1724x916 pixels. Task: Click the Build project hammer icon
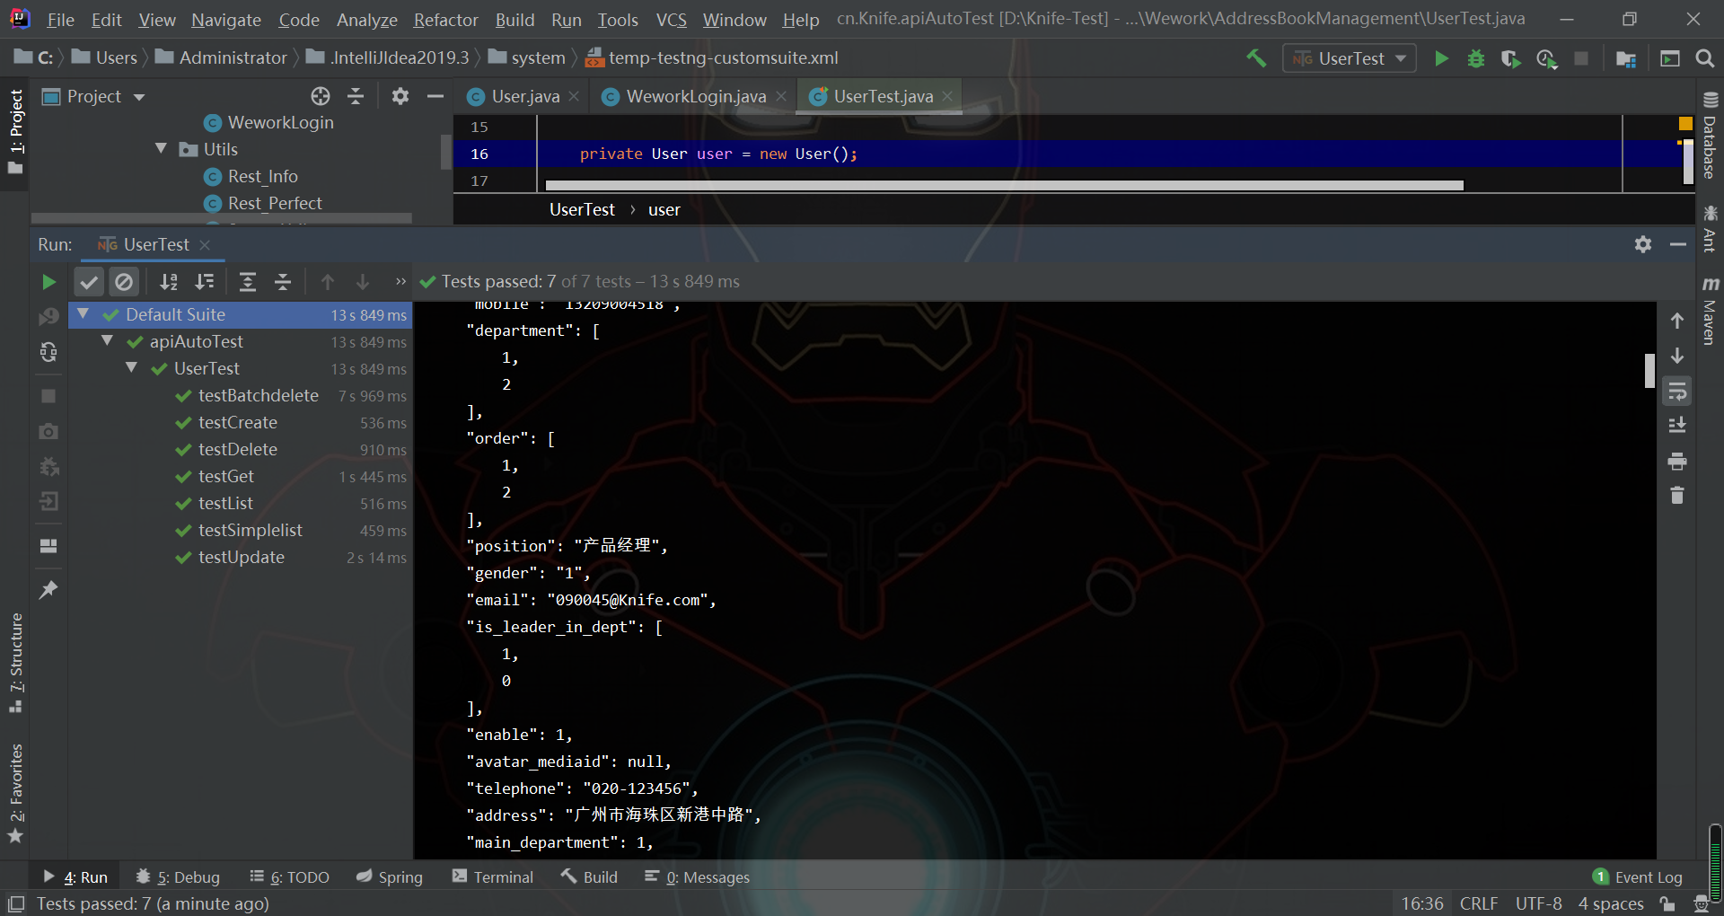(x=1256, y=58)
